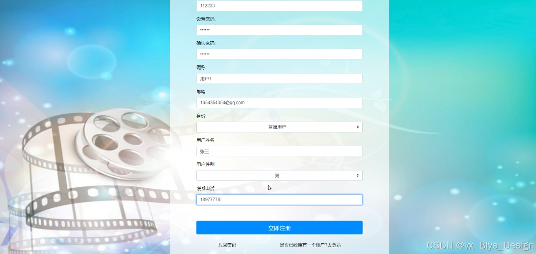The width and height of the screenshot is (536, 254).
Task: Focus the 确认密码 confirm password field
Action: tap(279, 54)
